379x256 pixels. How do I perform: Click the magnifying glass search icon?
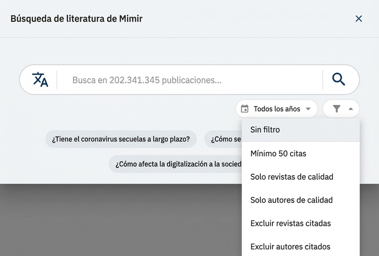pos(338,79)
